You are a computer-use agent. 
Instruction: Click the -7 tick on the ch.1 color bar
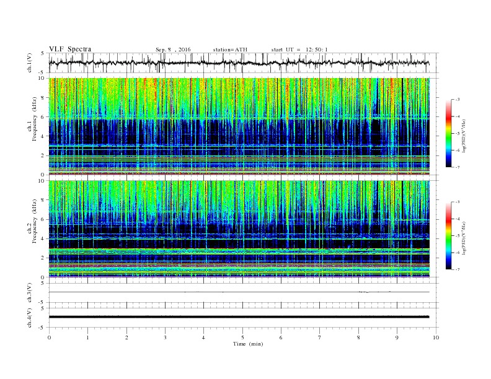point(457,167)
